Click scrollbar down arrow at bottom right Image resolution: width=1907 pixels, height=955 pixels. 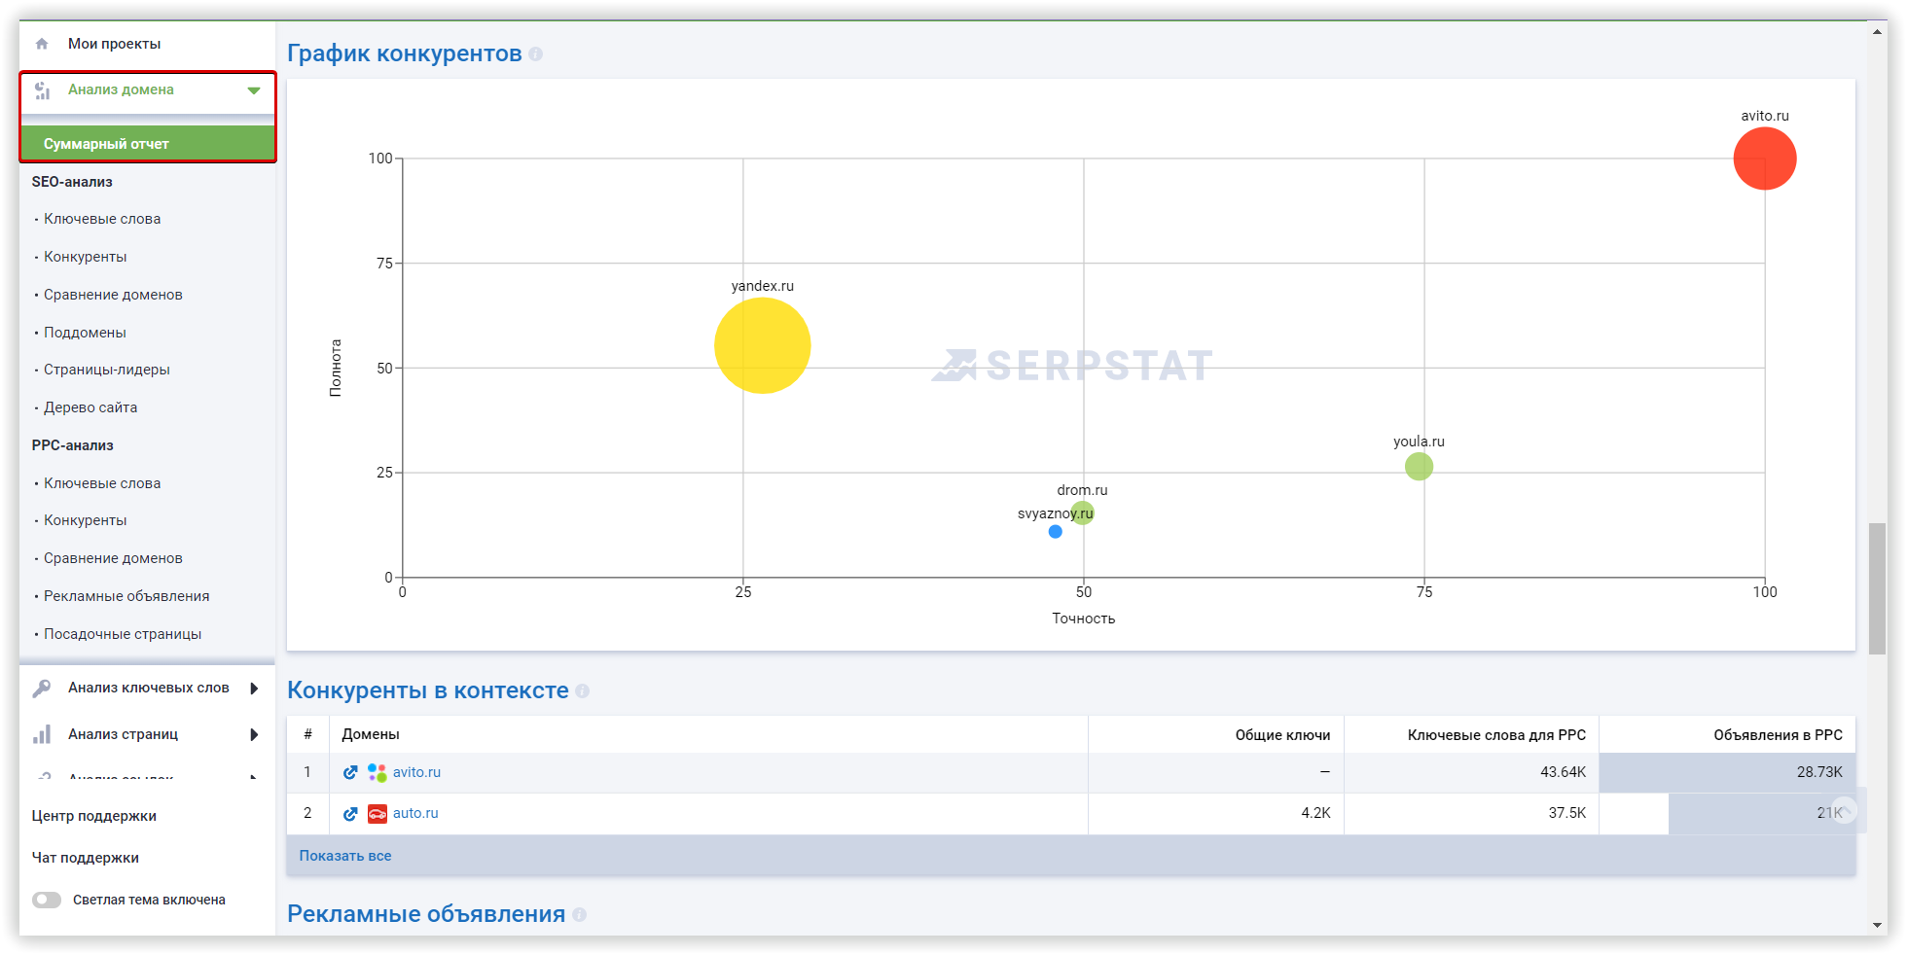pos(1877,925)
